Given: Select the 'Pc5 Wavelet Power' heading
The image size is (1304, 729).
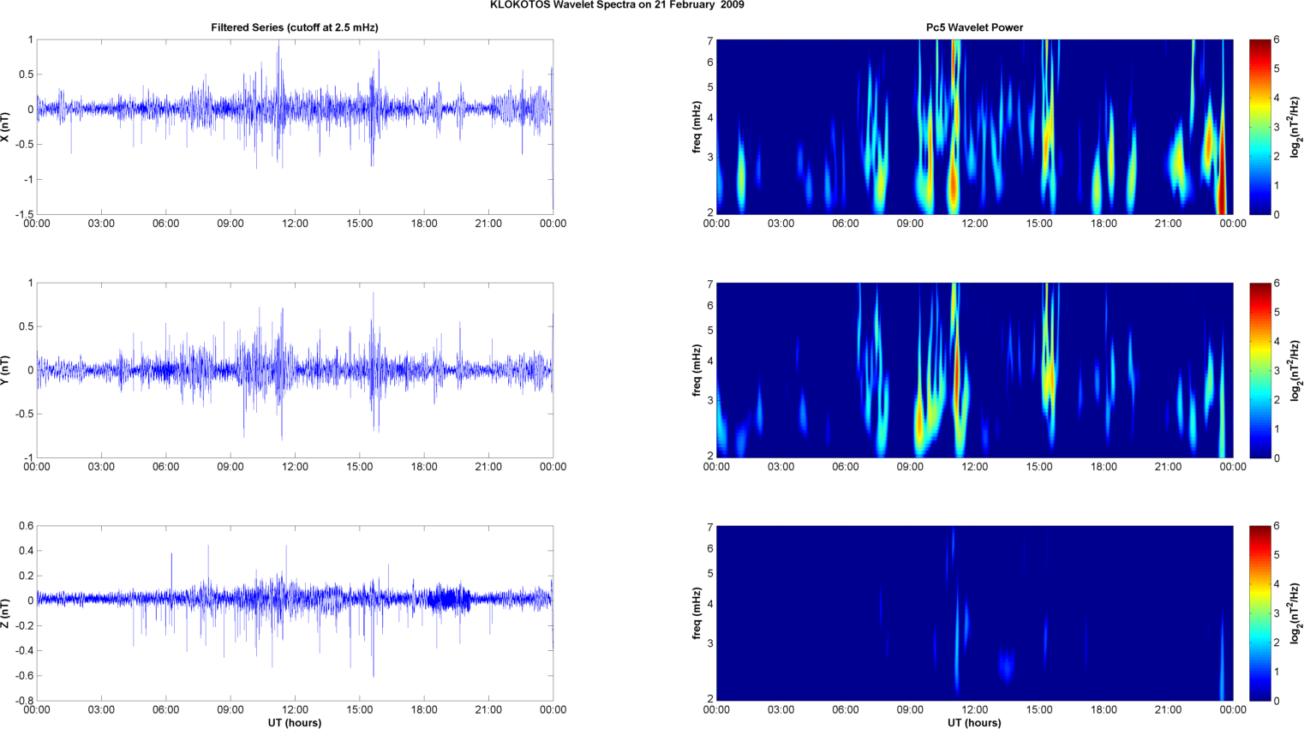Looking at the screenshot, I should (974, 27).
